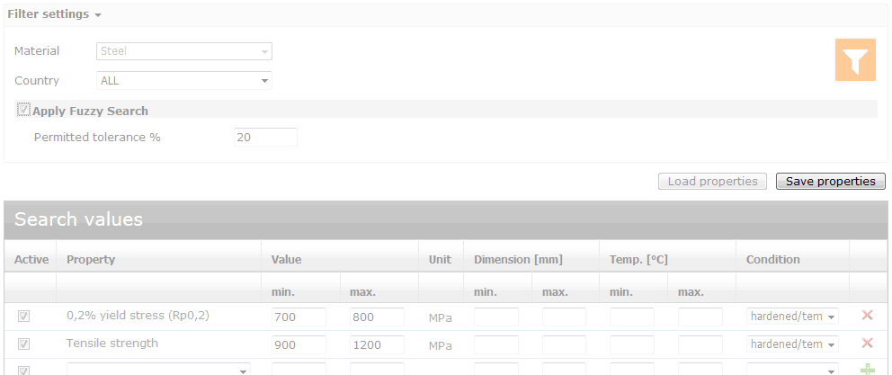The image size is (892, 375).
Task: Open Condition dropdown for yield stress row
Action: (792, 317)
